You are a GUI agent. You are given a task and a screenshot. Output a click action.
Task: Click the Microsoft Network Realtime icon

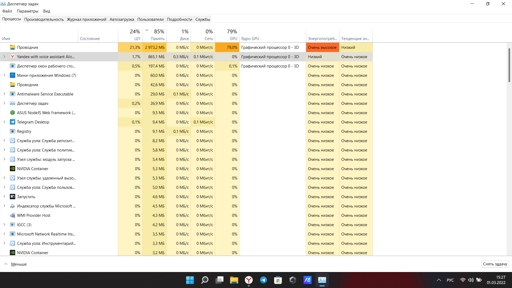[x=13, y=234]
